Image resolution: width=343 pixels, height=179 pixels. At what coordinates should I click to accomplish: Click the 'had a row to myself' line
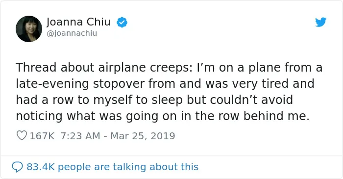click(154, 100)
